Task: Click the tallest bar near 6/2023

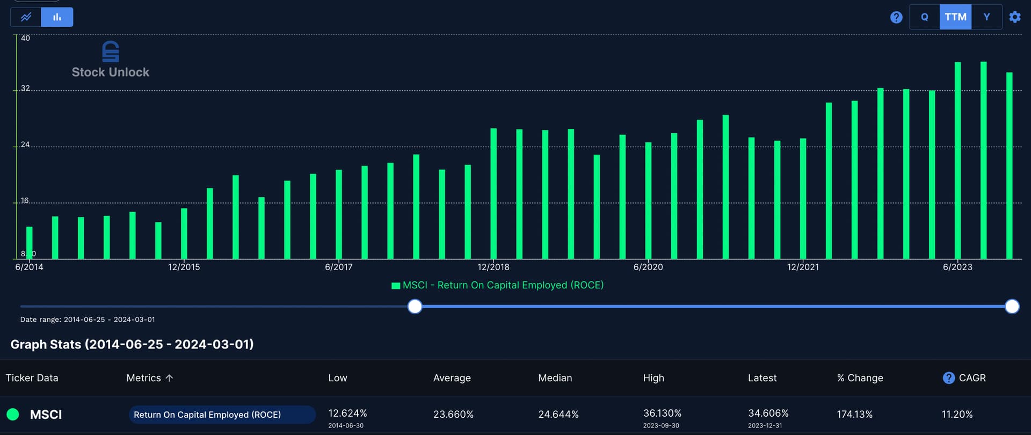Action: 983,161
